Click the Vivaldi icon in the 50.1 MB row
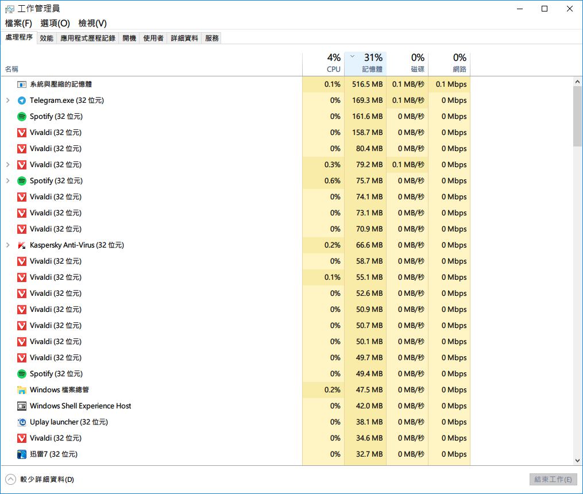583x494 pixels. (x=22, y=342)
